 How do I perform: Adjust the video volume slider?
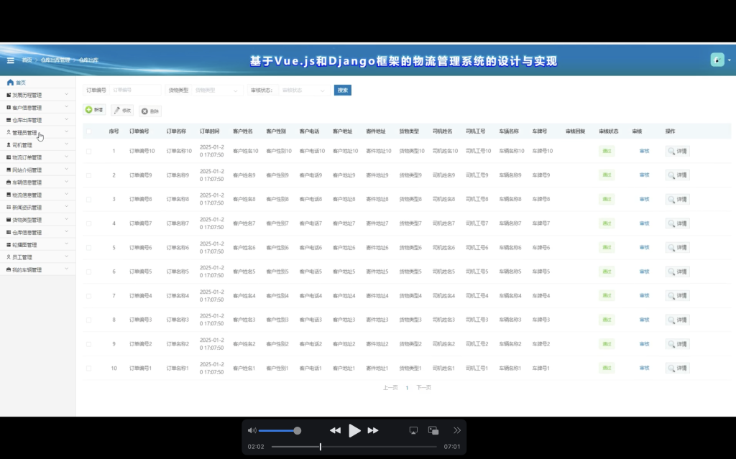click(280, 430)
